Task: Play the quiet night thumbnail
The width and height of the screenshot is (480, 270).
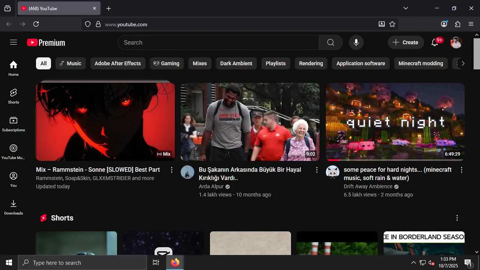Action: pos(395,122)
